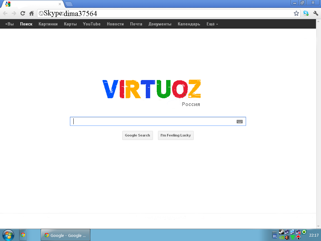Screen dimensions: 321x241
Task: Reload the page with the refresh icon
Action: [23, 13]
